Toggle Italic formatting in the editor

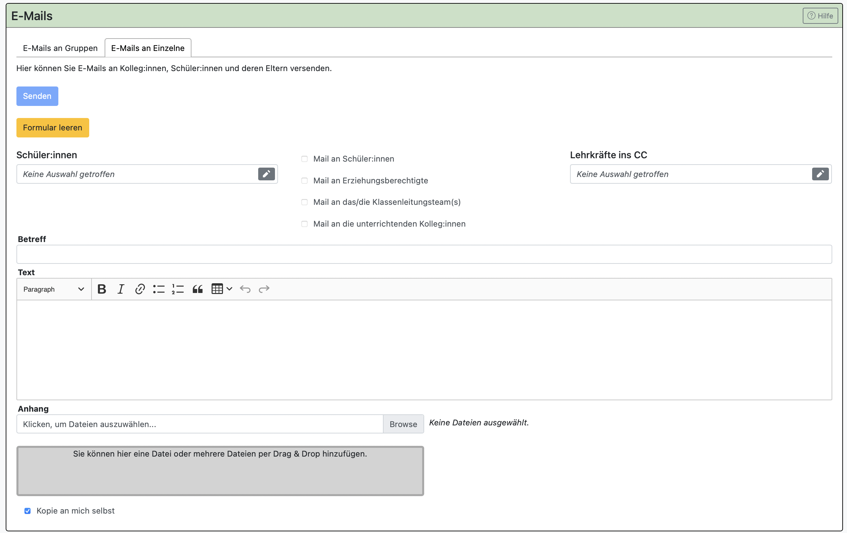pos(121,289)
